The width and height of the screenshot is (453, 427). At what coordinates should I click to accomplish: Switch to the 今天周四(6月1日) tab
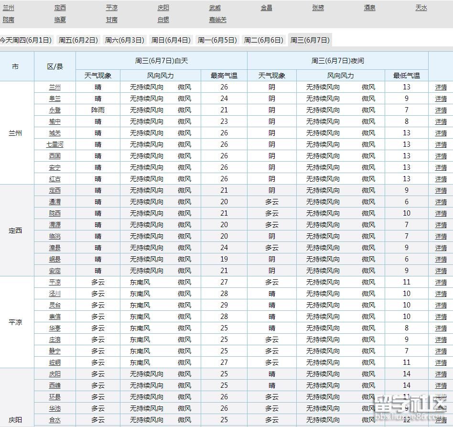26,40
